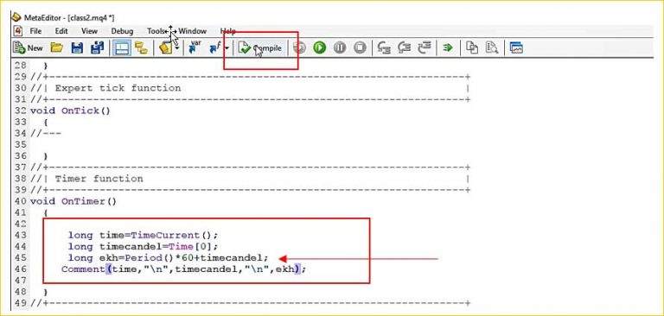Click 'long time=TimeCurrent();' on line 43
Viewport: 664px width, 316px height.
144,235
